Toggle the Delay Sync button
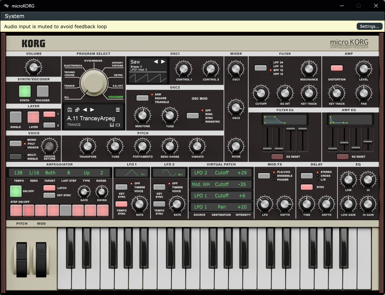This screenshot has width=385, height=295. (x=307, y=187)
